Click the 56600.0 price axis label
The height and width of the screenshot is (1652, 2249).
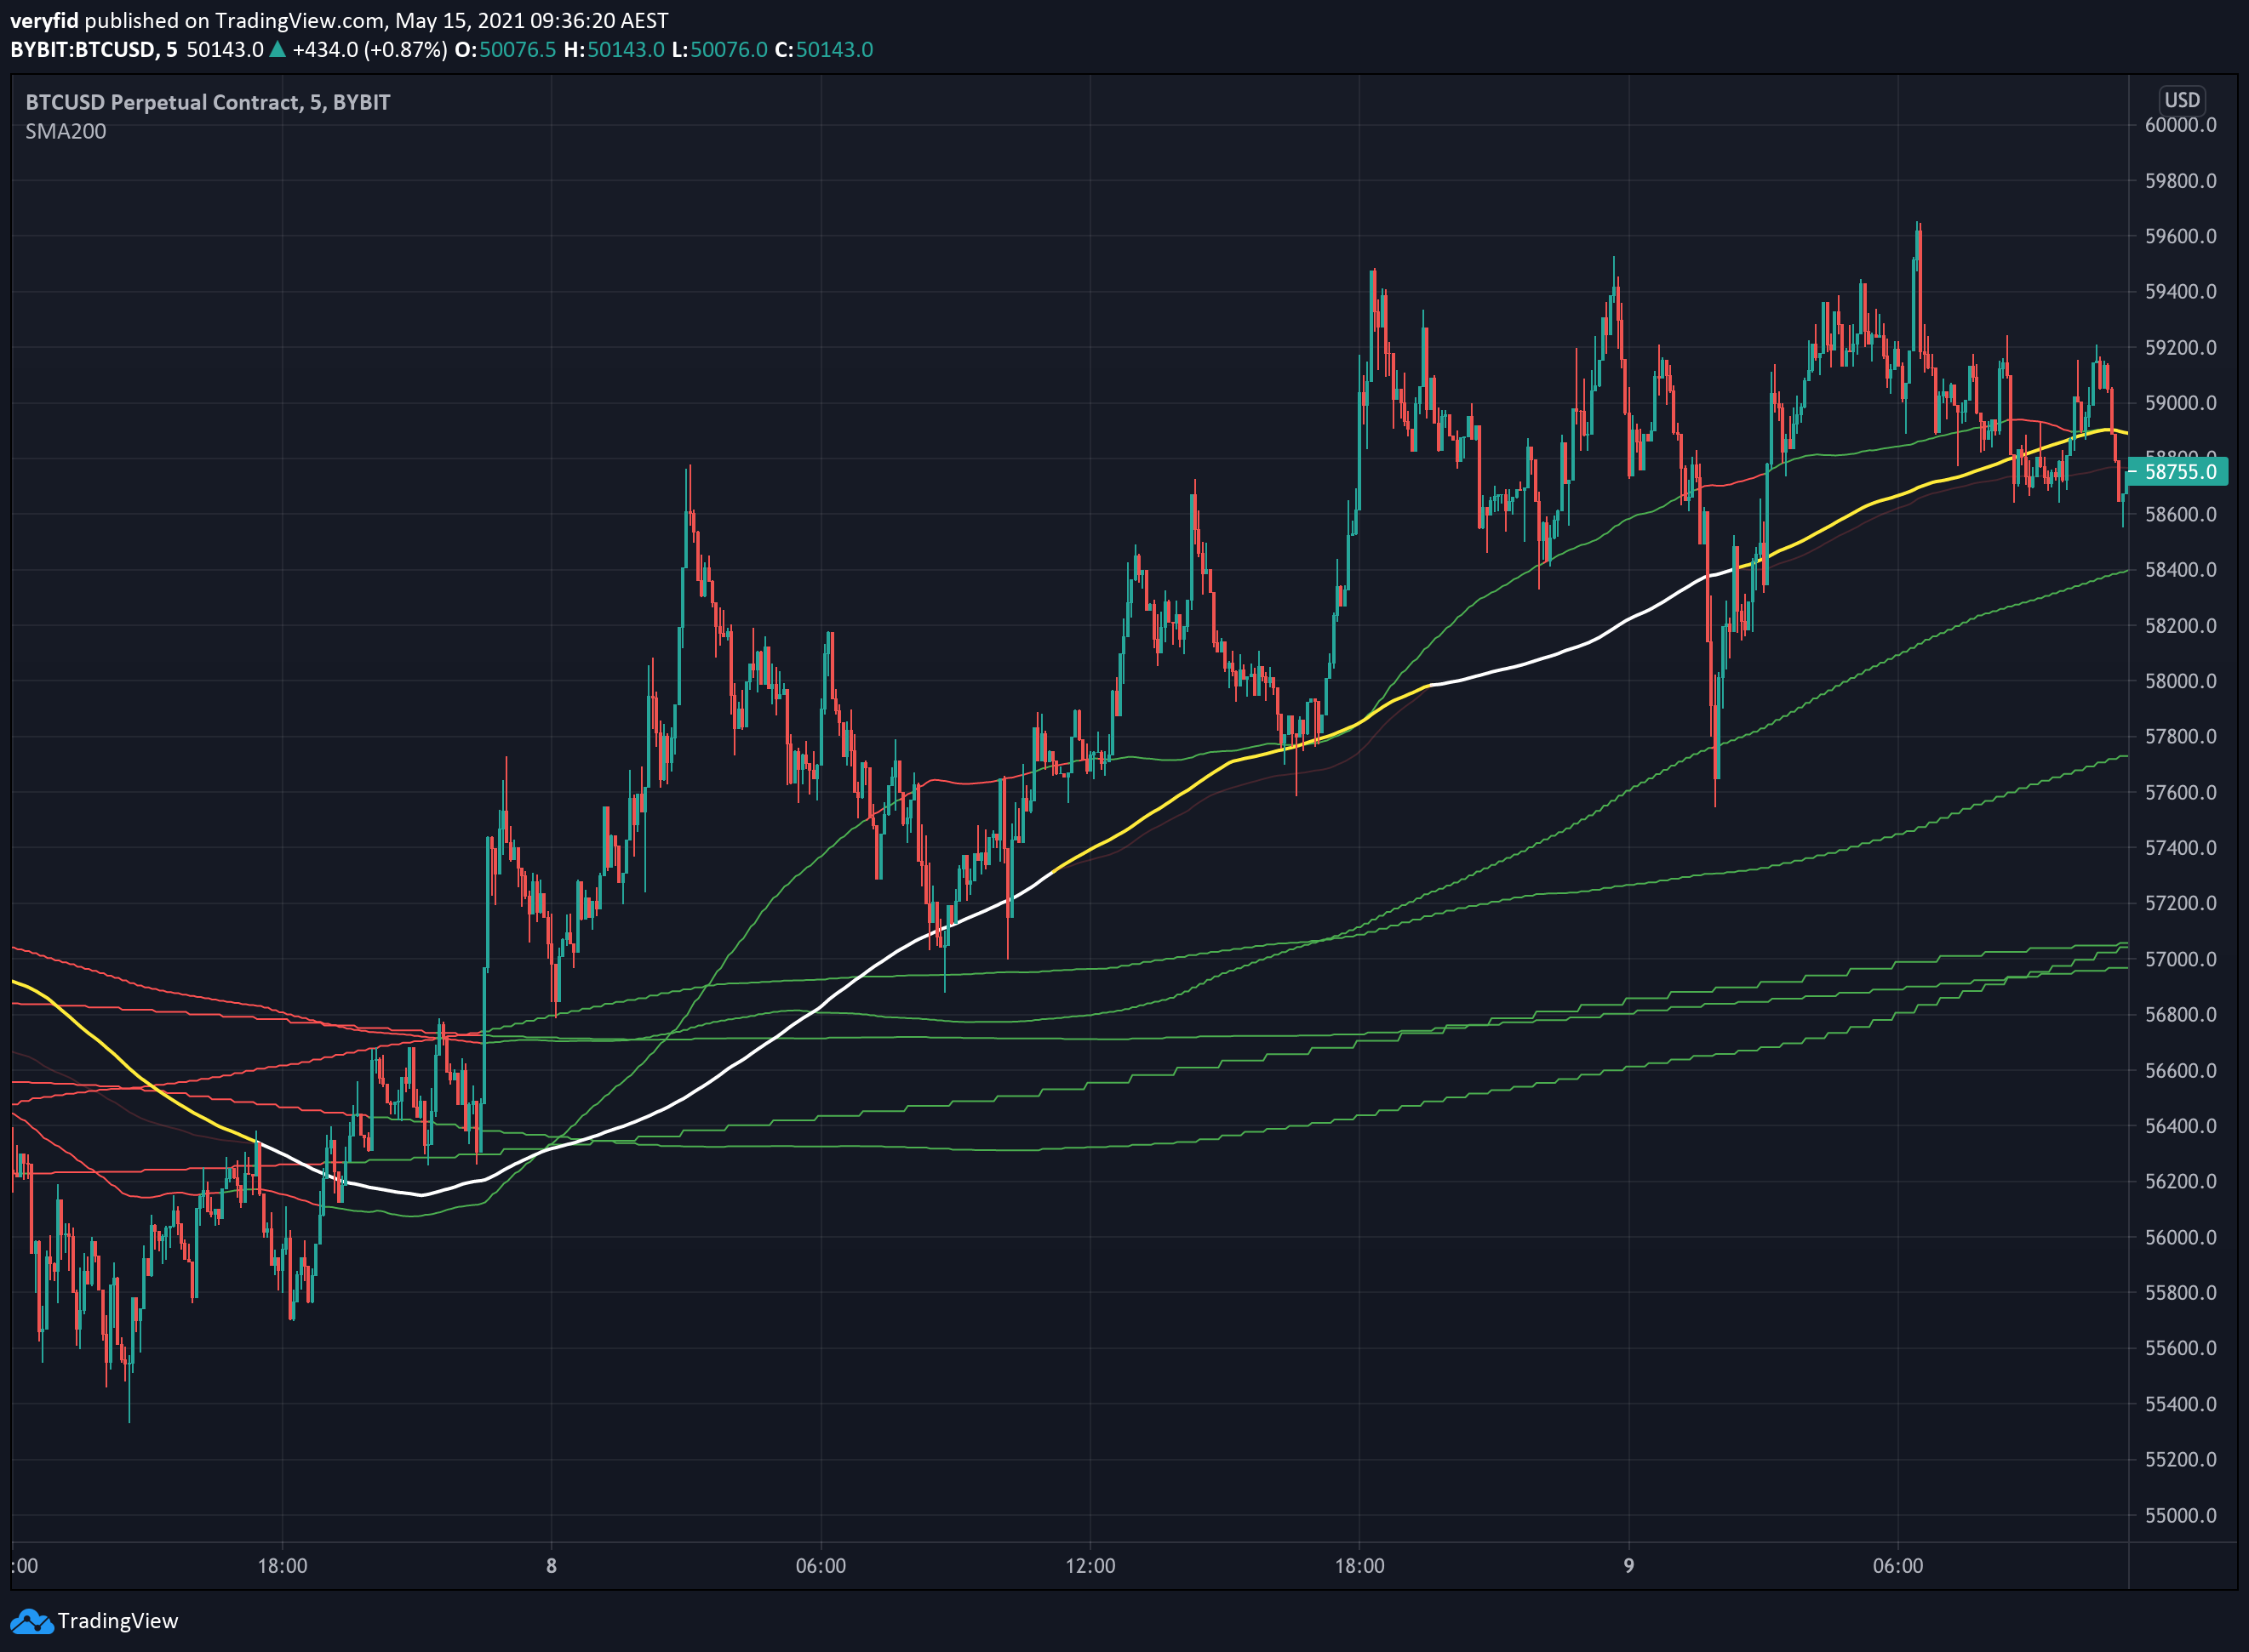pyautogui.click(x=2180, y=1070)
